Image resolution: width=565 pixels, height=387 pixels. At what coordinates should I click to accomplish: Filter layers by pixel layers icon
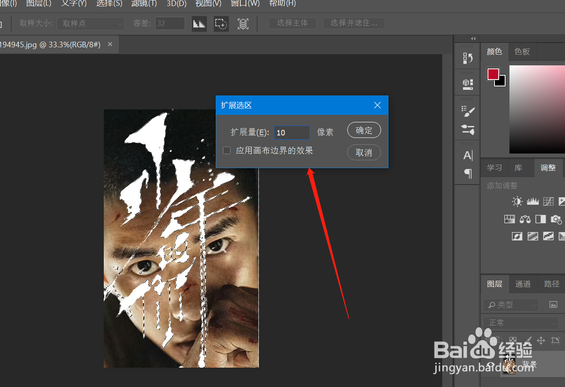[x=554, y=304]
